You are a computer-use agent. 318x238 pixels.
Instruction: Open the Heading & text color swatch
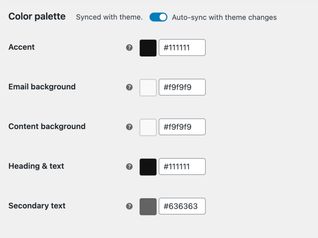(148, 167)
